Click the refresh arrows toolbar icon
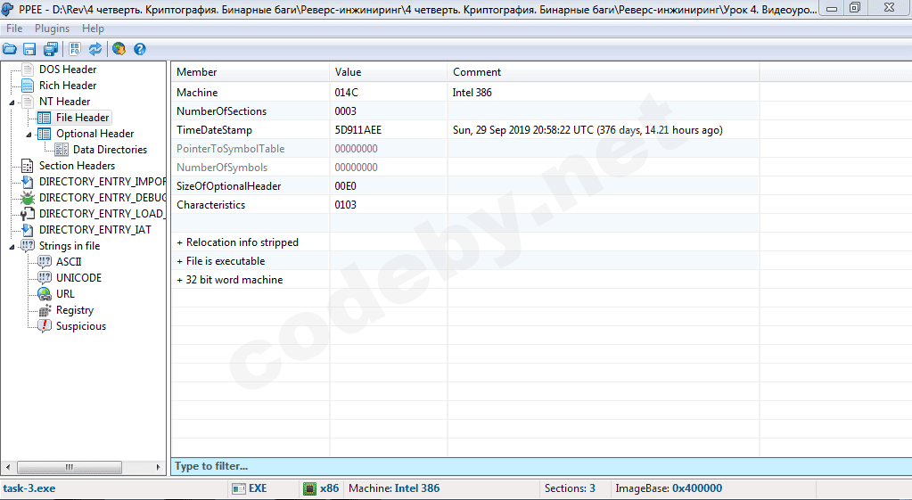This screenshot has height=500, width=912. click(95, 49)
